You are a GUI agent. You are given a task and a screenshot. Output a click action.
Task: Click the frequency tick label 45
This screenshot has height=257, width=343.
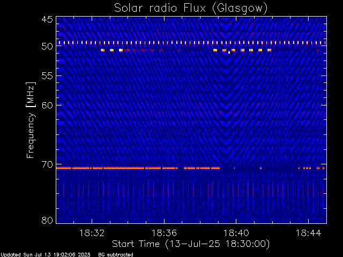tap(47, 19)
